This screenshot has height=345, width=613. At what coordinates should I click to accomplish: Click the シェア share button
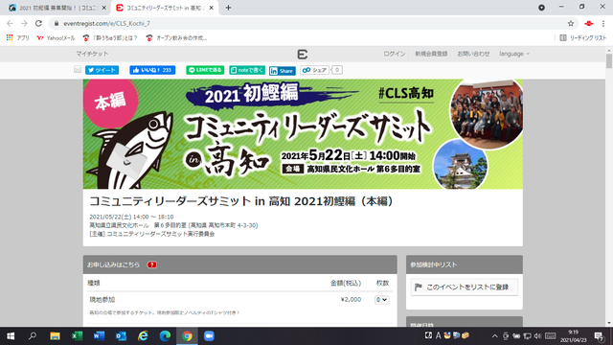[x=315, y=70]
